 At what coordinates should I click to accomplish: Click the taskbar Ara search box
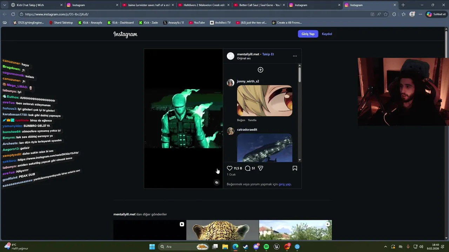point(184,247)
